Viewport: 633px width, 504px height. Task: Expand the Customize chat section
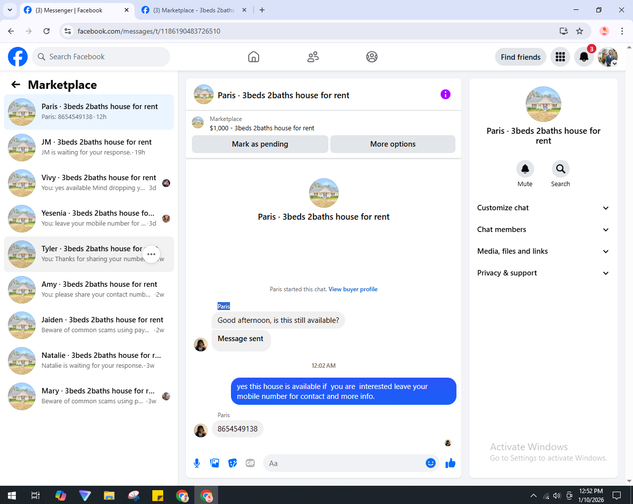coord(543,208)
